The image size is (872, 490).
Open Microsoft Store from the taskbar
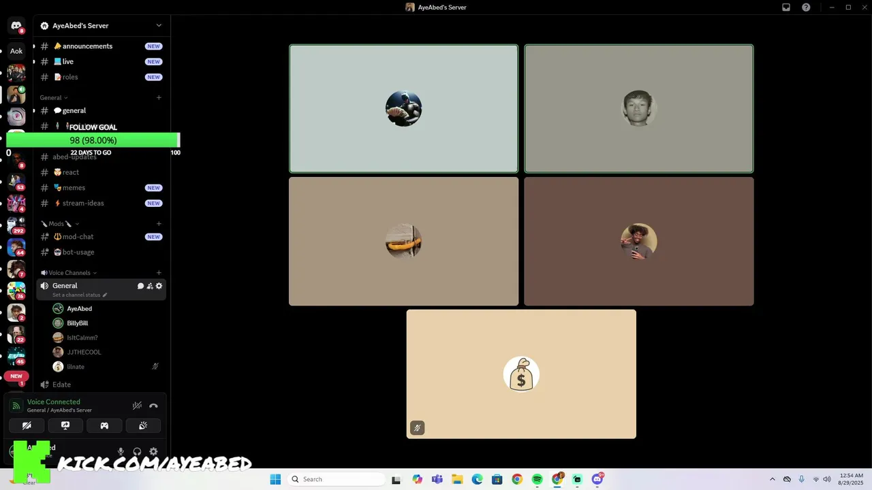pyautogui.click(x=497, y=479)
